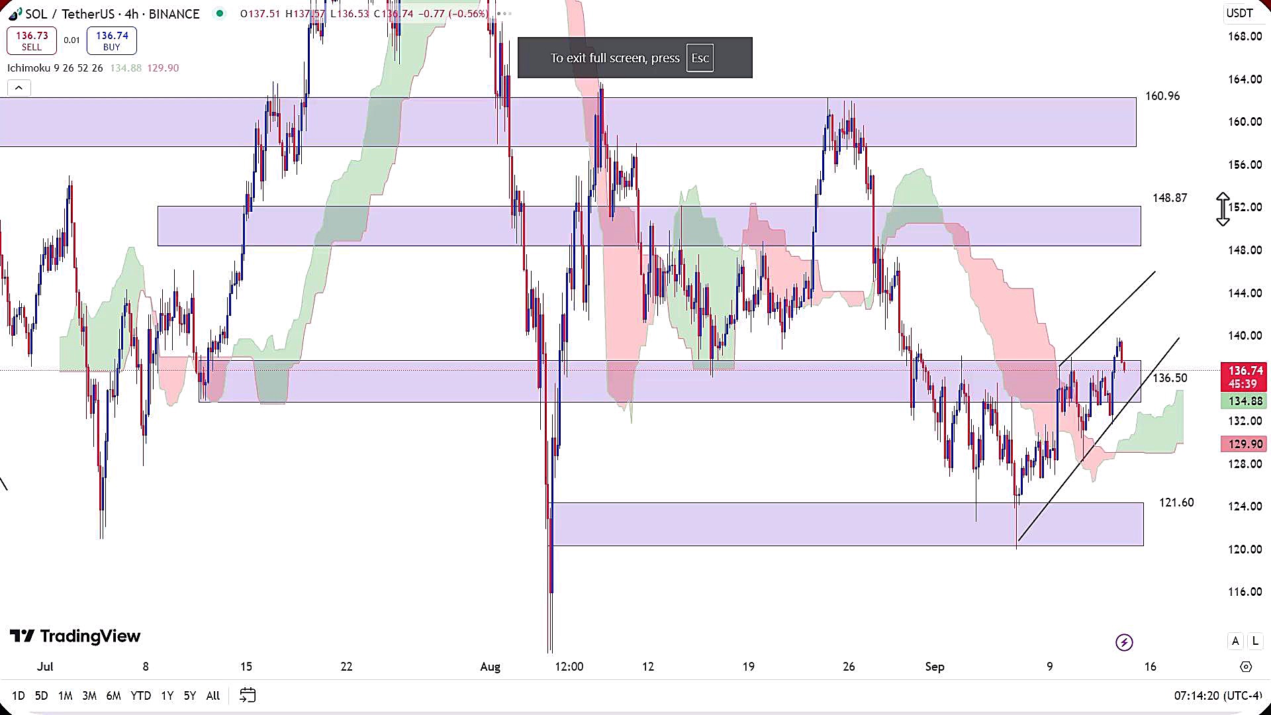Viewport: 1271px width, 715px height.
Task: Click the BUY 136.74 button
Action: tap(112, 41)
